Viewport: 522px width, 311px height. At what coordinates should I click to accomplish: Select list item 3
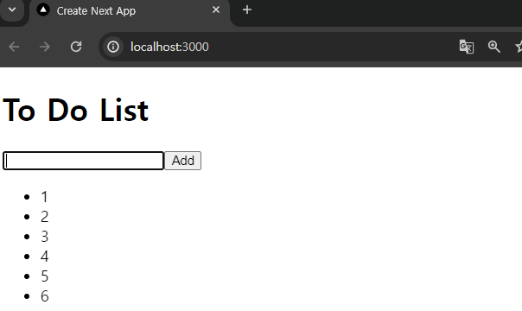tap(45, 237)
